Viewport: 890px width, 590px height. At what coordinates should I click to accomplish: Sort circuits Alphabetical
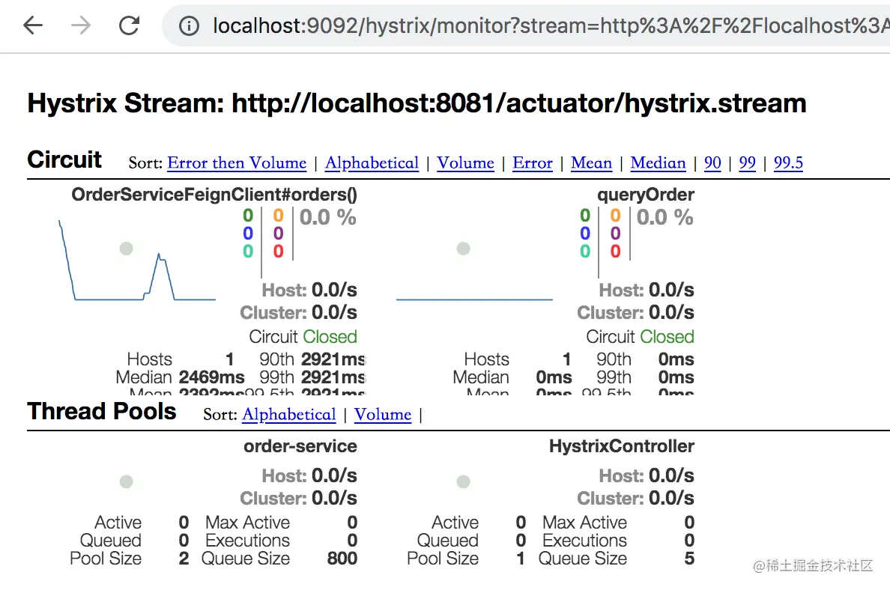coord(372,162)
